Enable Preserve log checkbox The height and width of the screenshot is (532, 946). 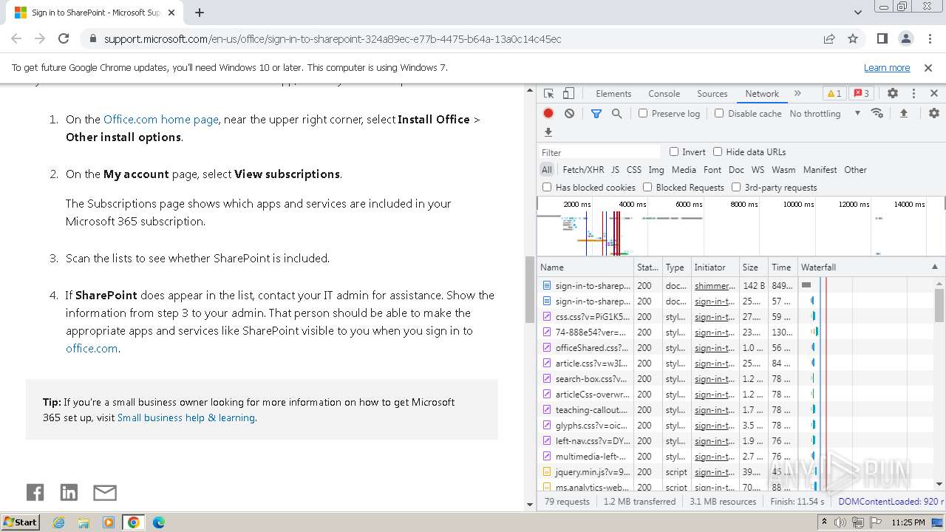[643, 113]
